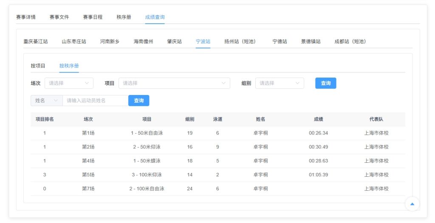Screen dimensions: 435x223
Task: Click the 成绩 column header
Action: pyautogui.click(x=318, y=119)
